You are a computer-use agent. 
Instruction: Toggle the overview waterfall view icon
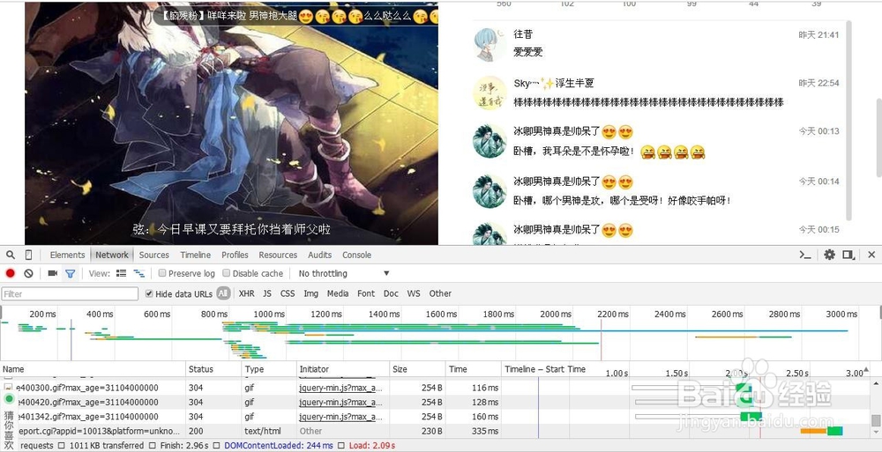click(139, 273)
